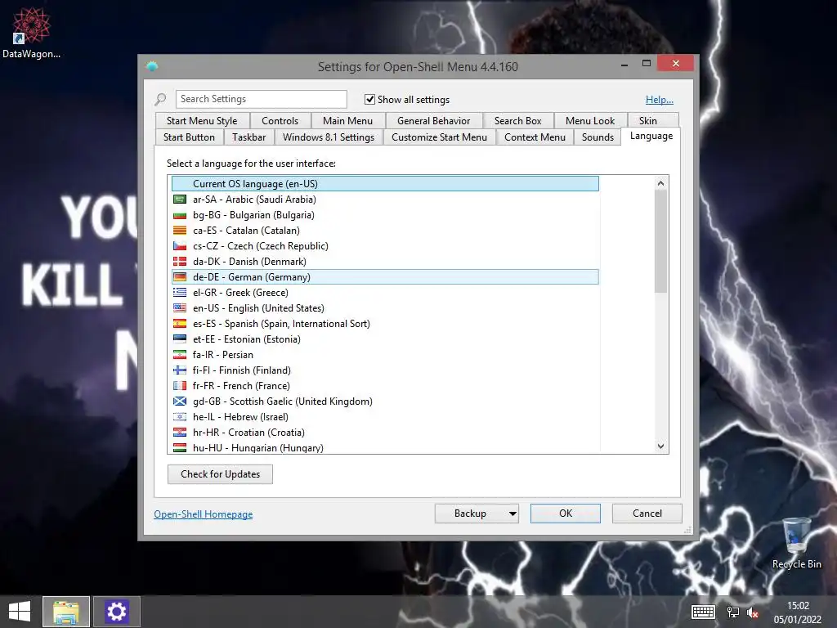This screenshot has width=837, height=628.
Task: Select Current OS language (en-US) row
Action: click(x=385, y=184)
